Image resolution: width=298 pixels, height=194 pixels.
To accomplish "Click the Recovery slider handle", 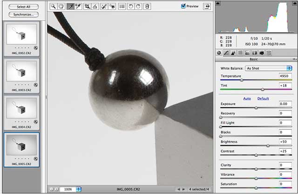I will click(x=221, y=117).
